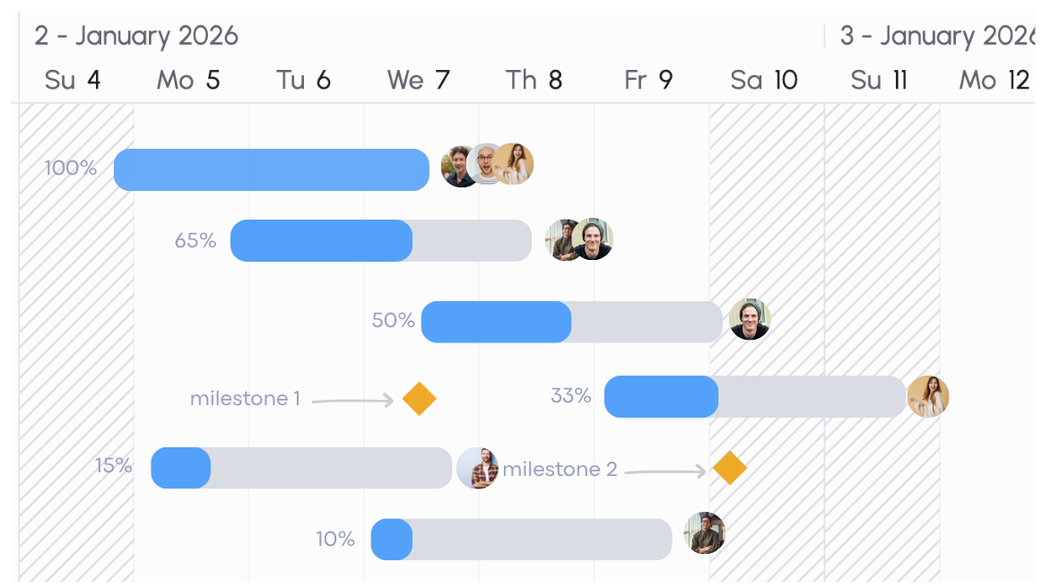Select the 15% progress task bar
The width and height of the screenshot is (1042, 588).
301,468
